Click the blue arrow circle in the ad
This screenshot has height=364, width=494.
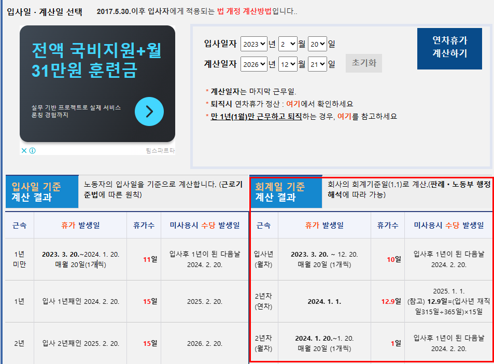pyautogui.click(x=149, y=111)
